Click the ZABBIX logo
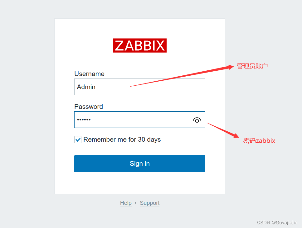 (x=139, y=45)
